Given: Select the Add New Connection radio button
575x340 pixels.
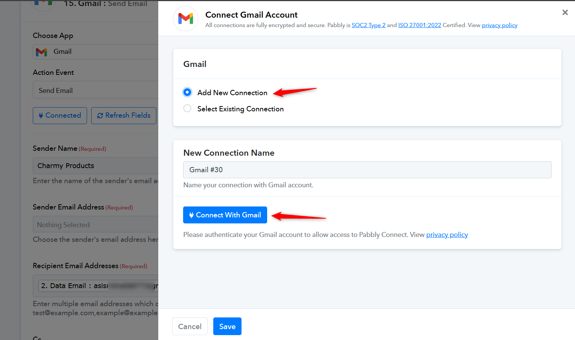Looking at the screenshot, I should click(x=187, y=92).
